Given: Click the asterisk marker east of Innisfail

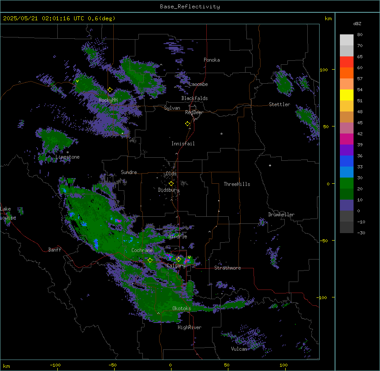Looking at the screenshot, I should (x=221, y=134).
